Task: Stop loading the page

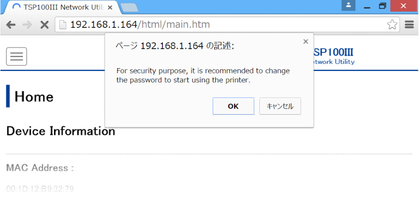Action: tap(44, 25)
